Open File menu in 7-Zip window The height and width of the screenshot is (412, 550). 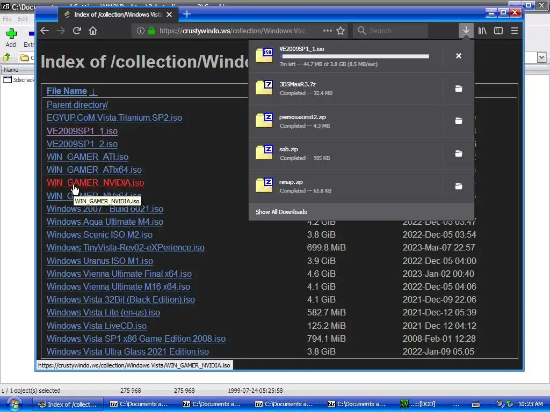(7, 19)
